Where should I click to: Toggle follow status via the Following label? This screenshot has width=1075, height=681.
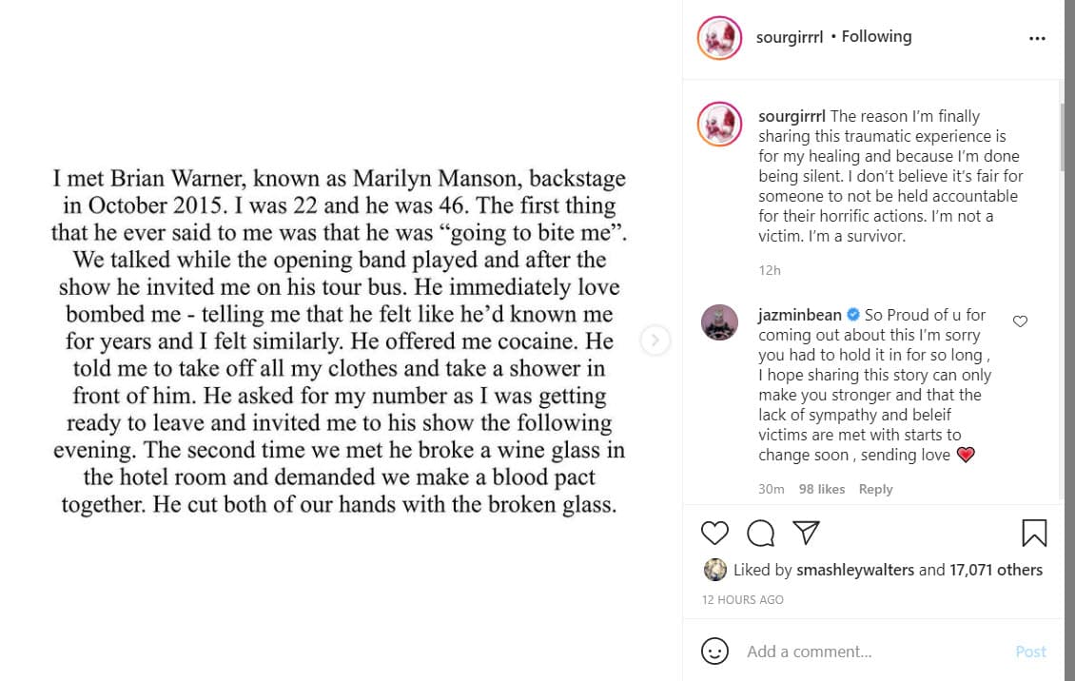tap(876, 36)
